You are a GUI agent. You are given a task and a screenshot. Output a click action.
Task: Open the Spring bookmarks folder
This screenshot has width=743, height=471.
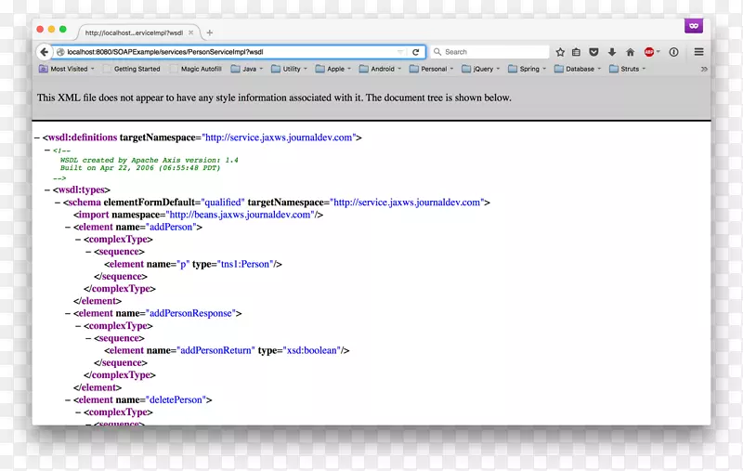point(527,69)
